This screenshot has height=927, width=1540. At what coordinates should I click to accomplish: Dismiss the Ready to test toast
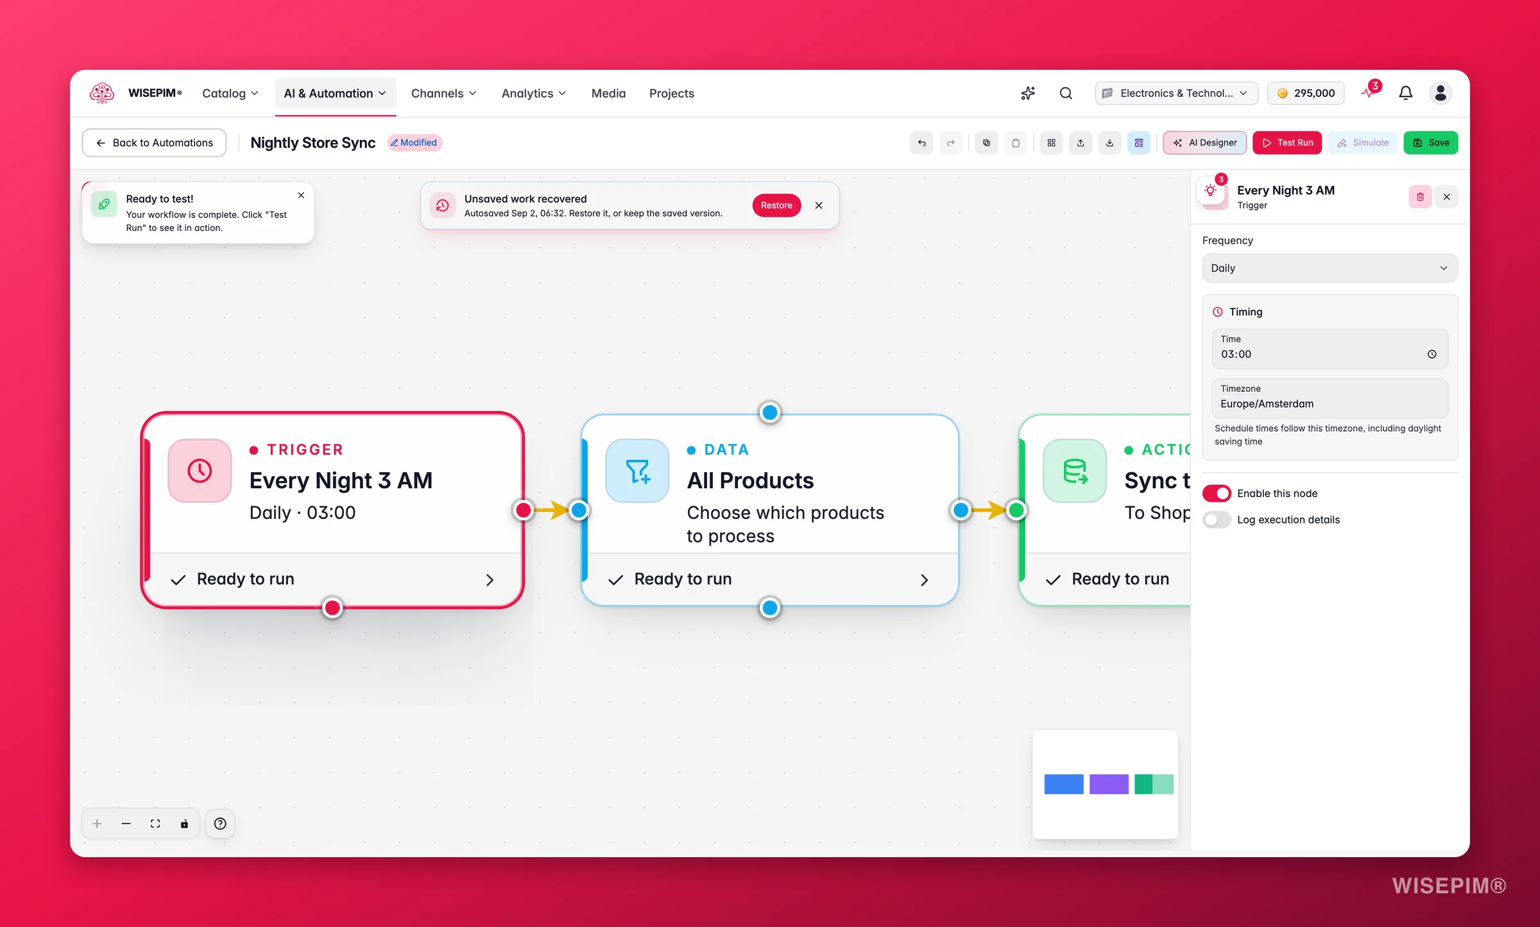tap(301, 195)
